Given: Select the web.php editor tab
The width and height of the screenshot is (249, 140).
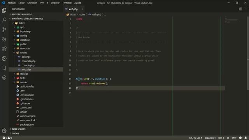Looking at the screenshot, I should point(73,9).
